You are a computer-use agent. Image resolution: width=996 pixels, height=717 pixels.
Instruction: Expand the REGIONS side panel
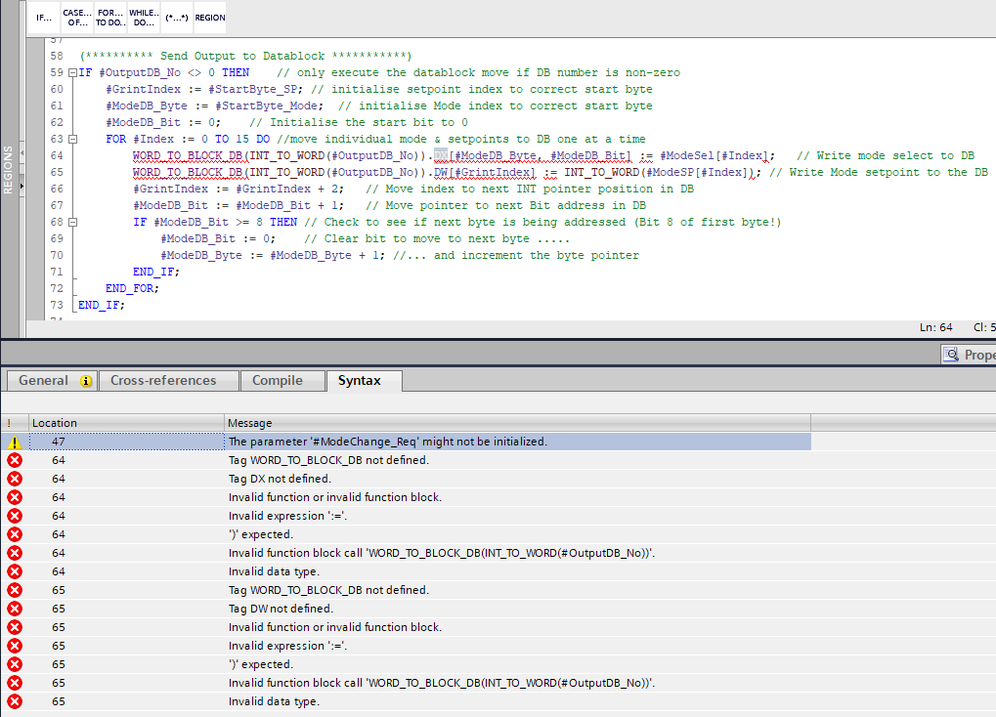9,171
